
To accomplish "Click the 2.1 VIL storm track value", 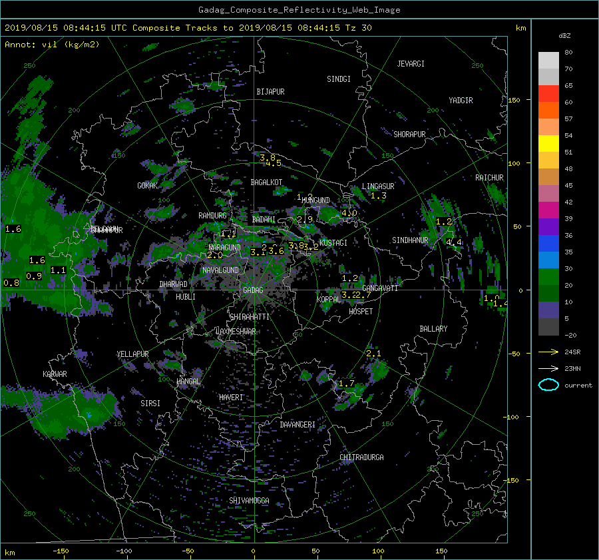I will [373, 354].
